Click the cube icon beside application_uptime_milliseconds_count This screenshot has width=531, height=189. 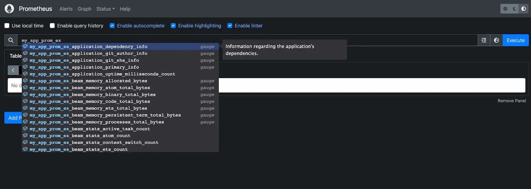(x=25, y=74)
